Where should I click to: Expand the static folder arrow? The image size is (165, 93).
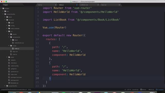(x=7, y=57)
